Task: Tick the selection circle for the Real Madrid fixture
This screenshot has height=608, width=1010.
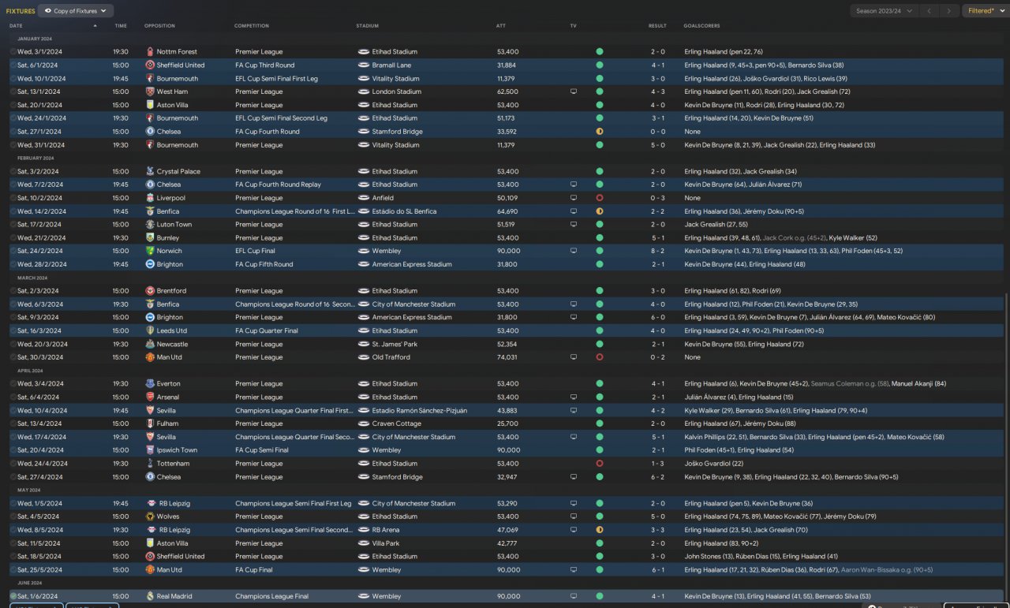Action: (13, 596)
